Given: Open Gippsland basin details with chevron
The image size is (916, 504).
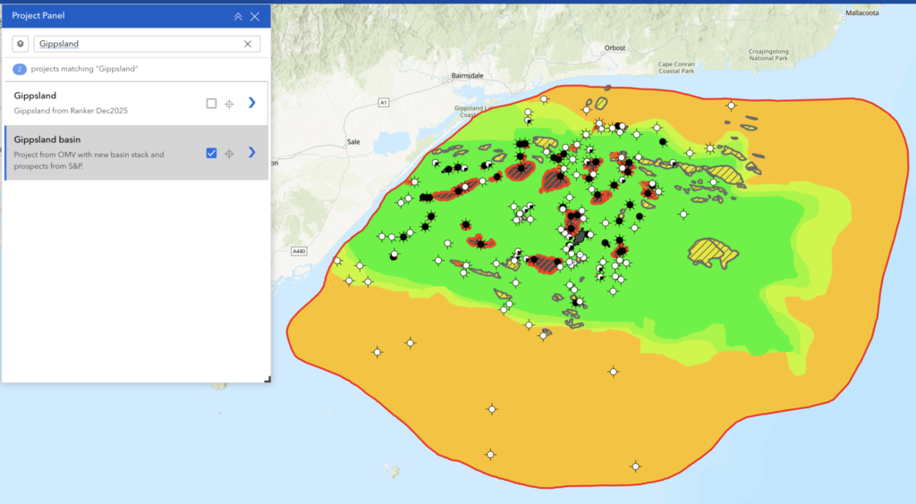Looking at the screenshot, I should (251, 152).
